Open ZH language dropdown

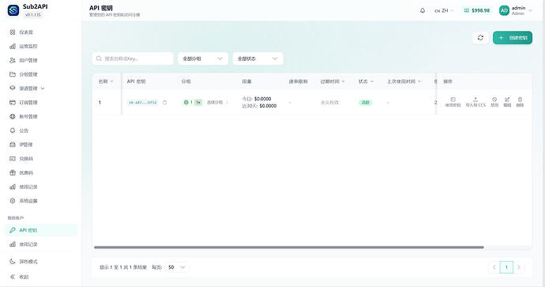click(x=444, y=11)
